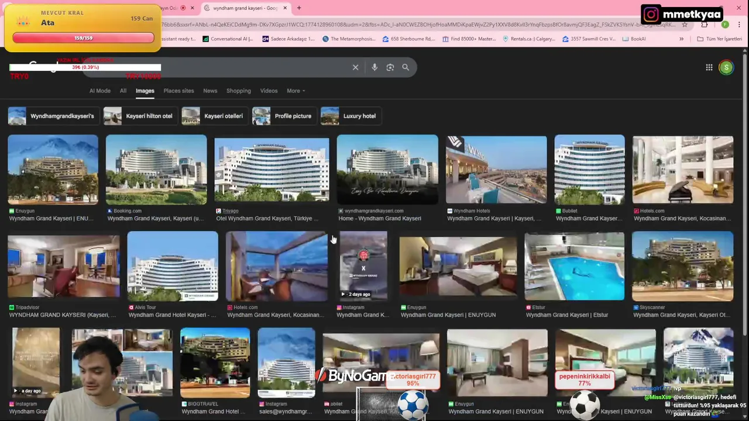Open the Instagram video result from 2 days ago
This screenshot has height=421, width=749.
pyautogui.click(x=363, y=266)
